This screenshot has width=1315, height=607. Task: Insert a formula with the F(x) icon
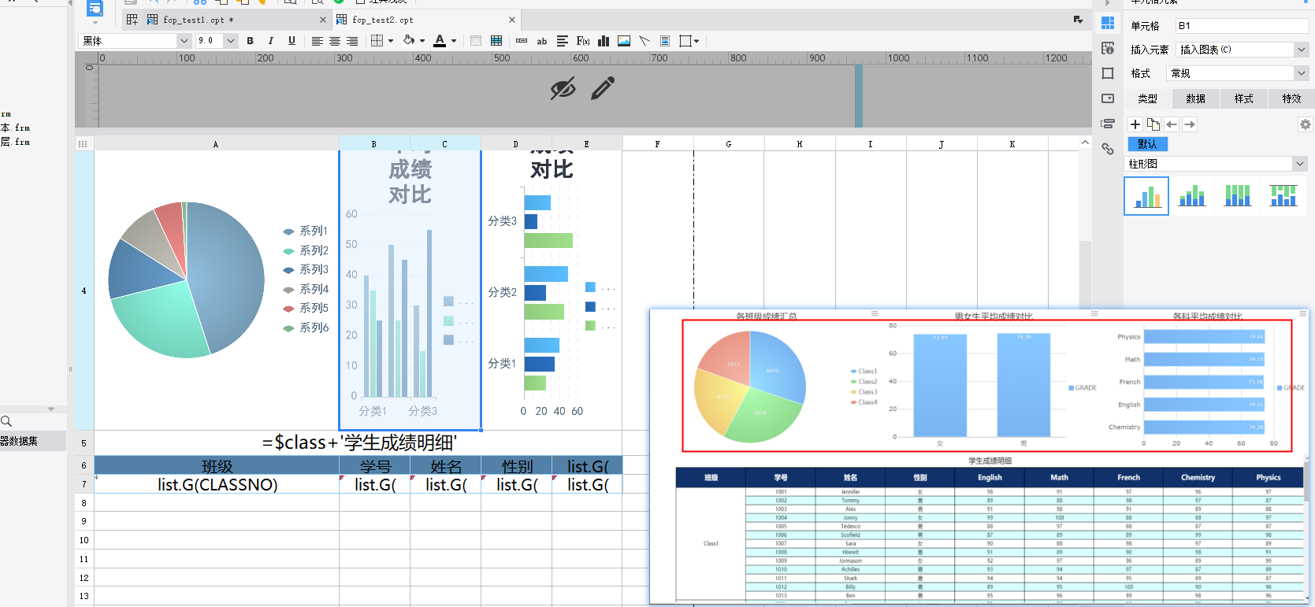click(x=583, y=41)
